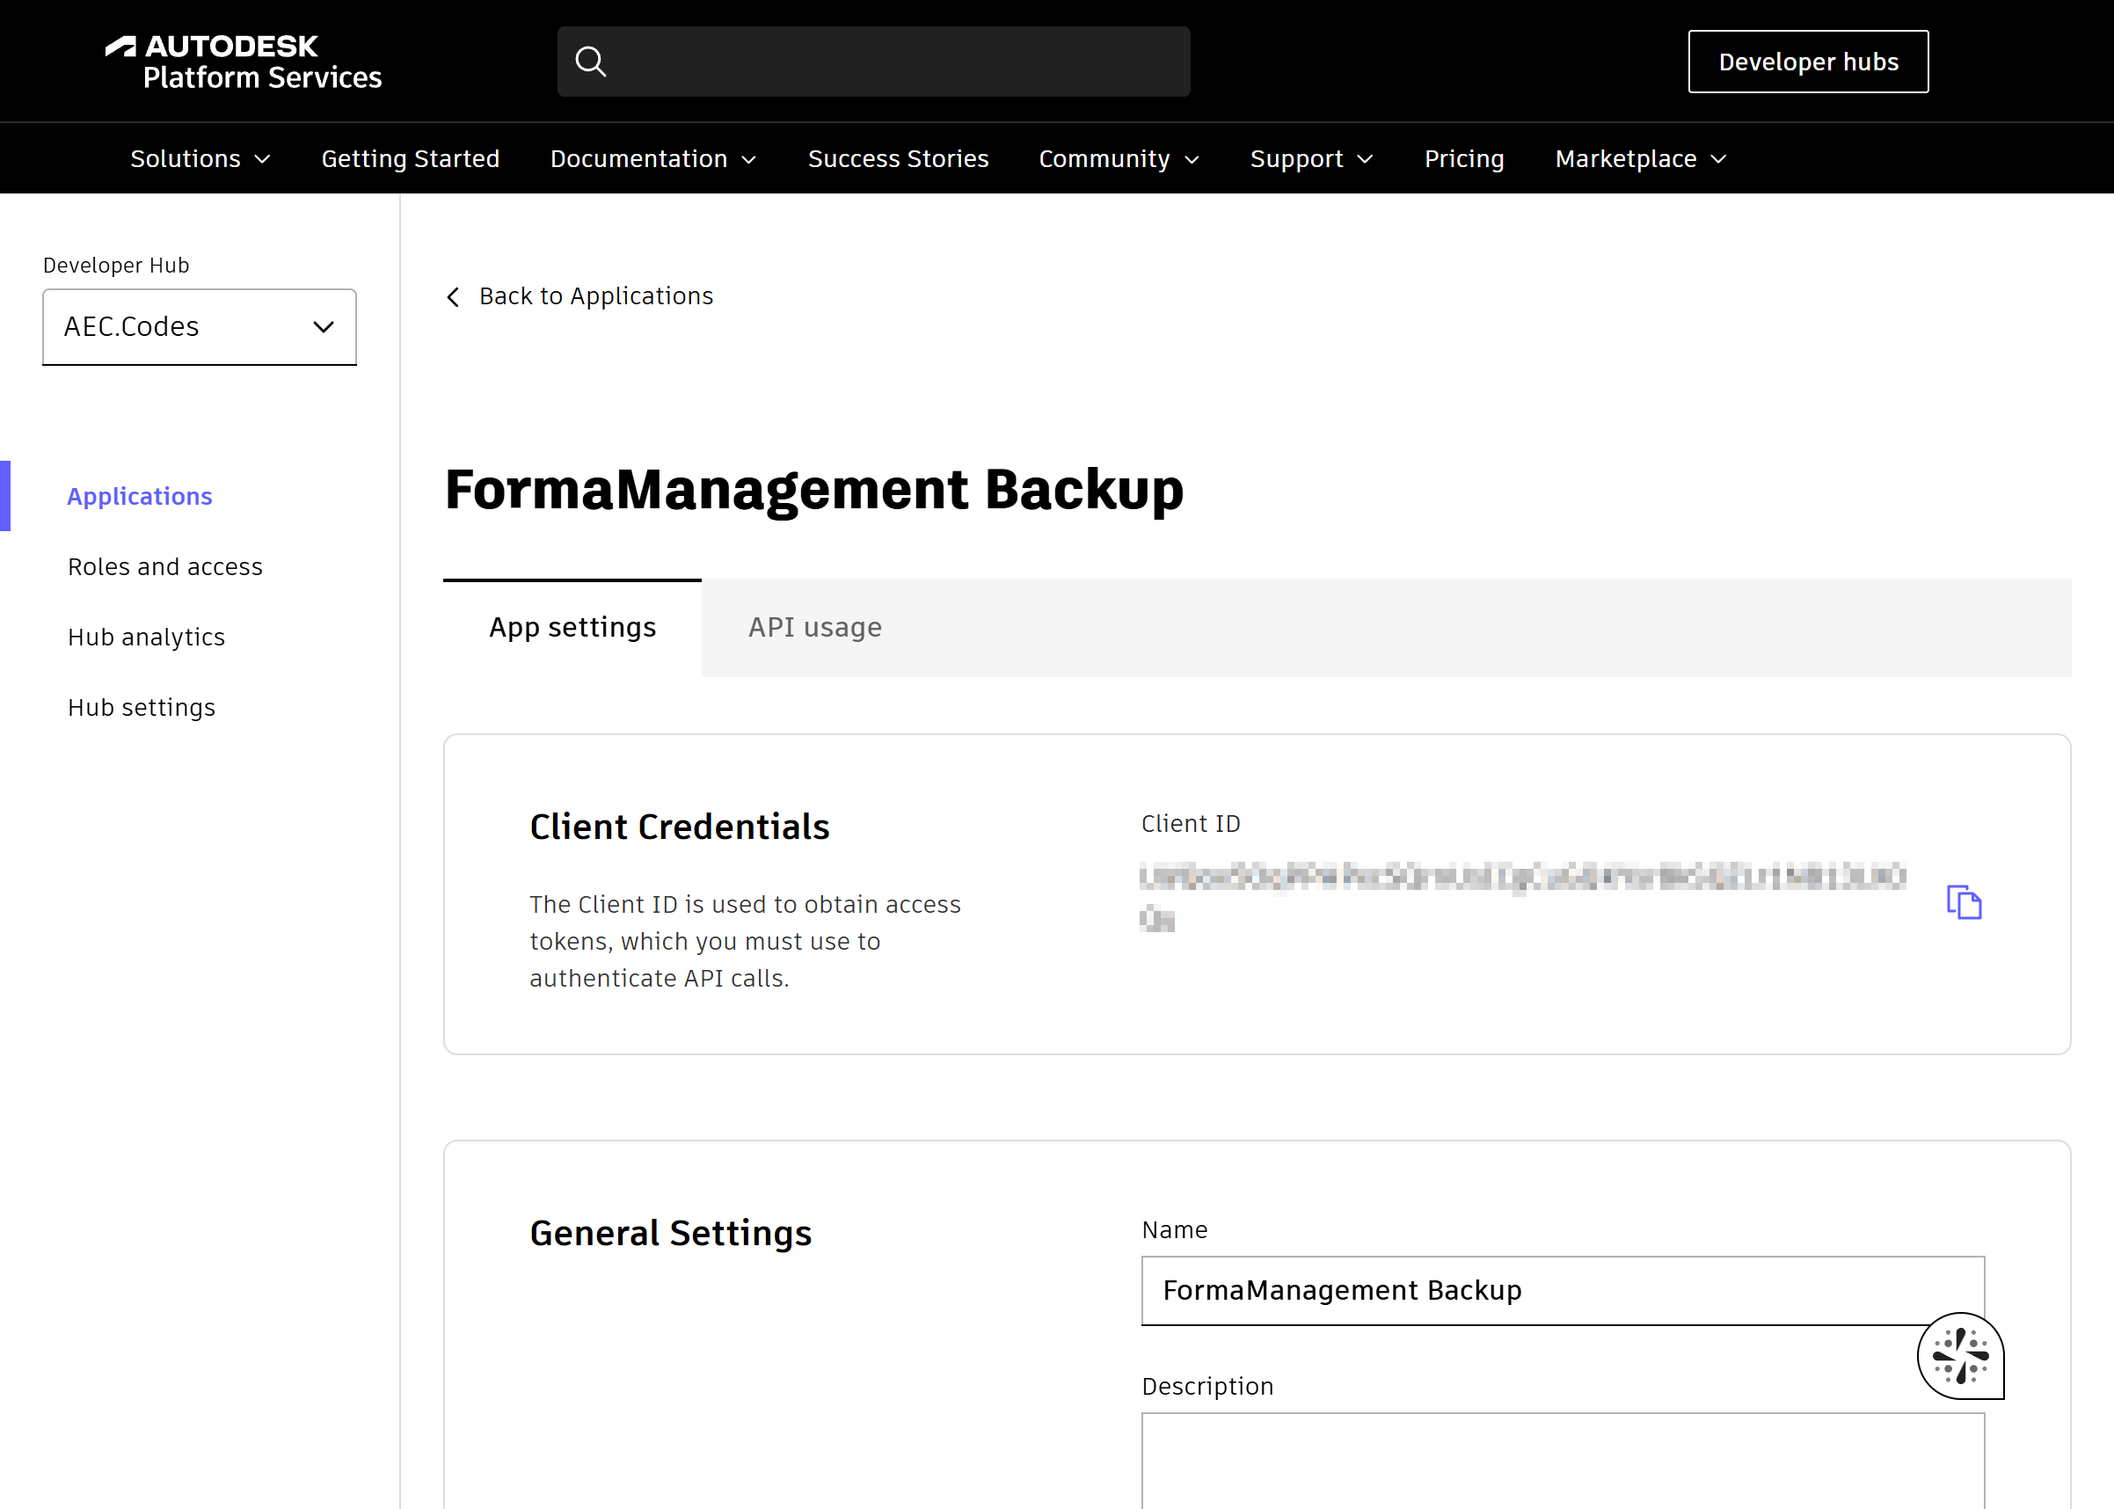Go Back to Applications
Image resolution: width=2114 pixels, height=1509 pixels.
(596, 296)
